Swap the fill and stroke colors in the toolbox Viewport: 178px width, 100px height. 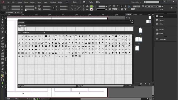pyautogui.click(x=3, y=75)
